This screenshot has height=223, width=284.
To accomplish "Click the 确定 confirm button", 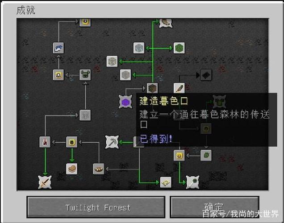I will pos(215,207).
